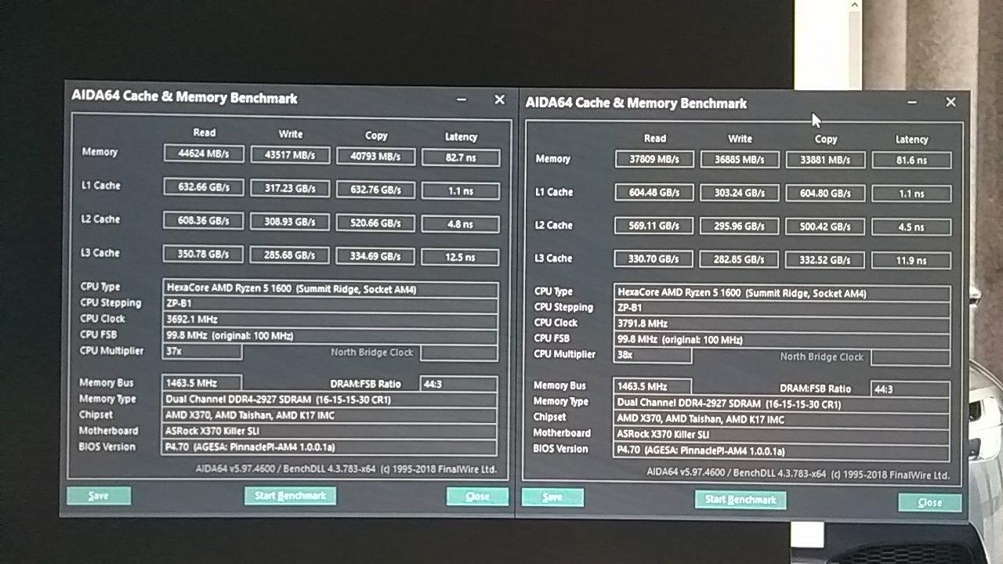The width and height of the screenshot is (1003, 564).
Task: Select Memory Latency value 81.6 ns
Action: (911, 161)
